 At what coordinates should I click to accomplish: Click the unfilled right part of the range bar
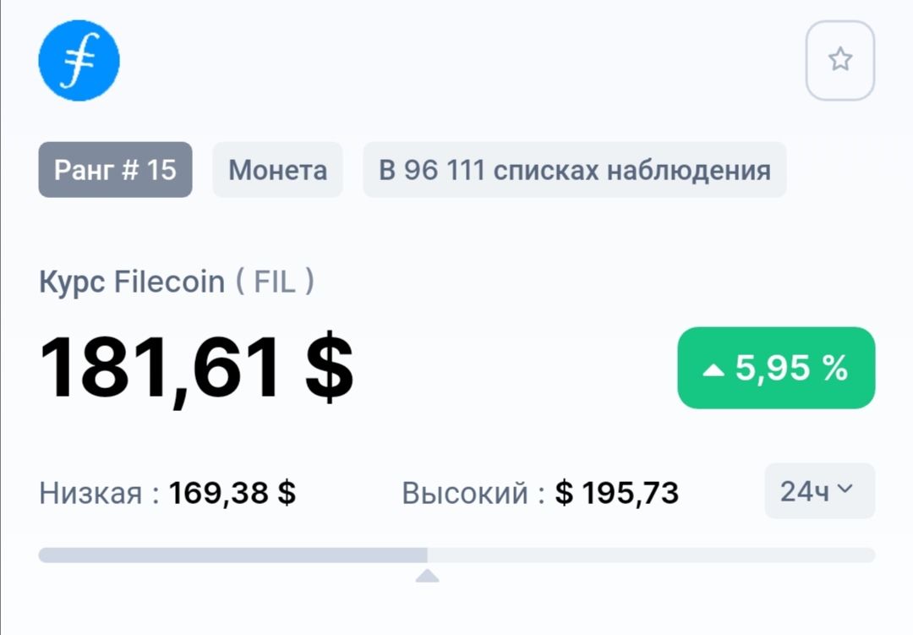point(651,556)
